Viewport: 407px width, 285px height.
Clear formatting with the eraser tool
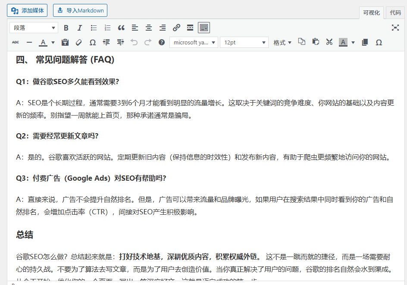click(78, 42)
